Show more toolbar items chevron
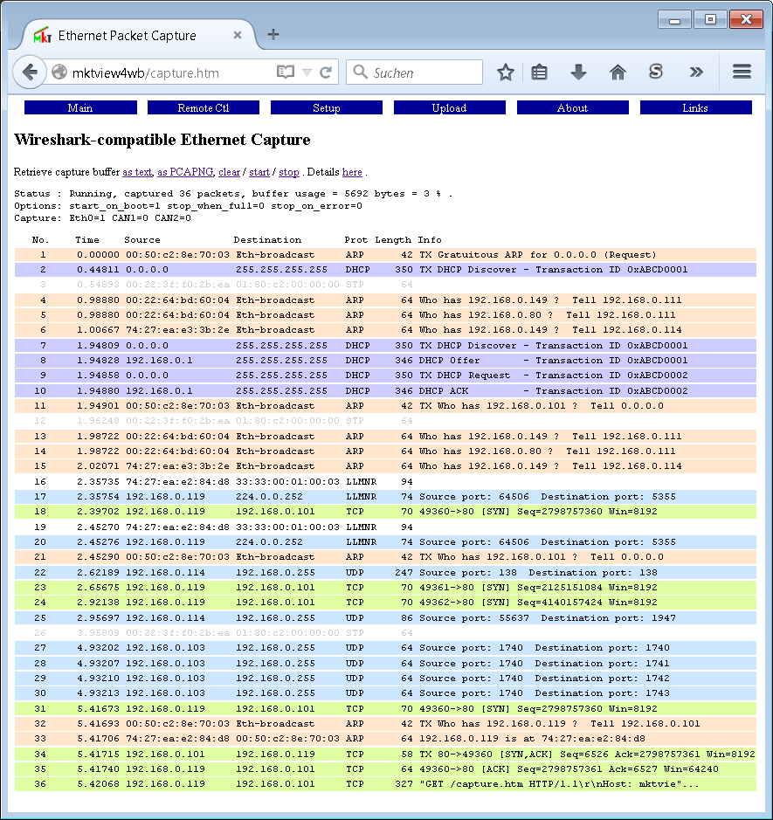This screenshot has height=820, width=773. [x=695, y=72]
